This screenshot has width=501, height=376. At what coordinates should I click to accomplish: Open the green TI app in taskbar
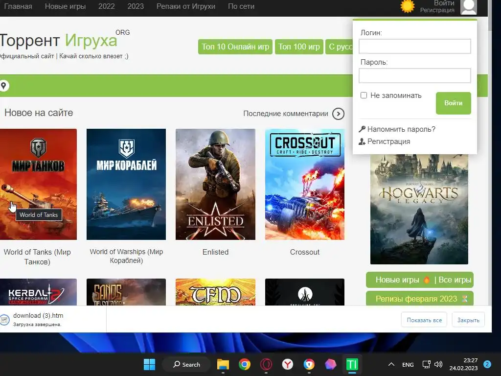click(x=352, y=364)
